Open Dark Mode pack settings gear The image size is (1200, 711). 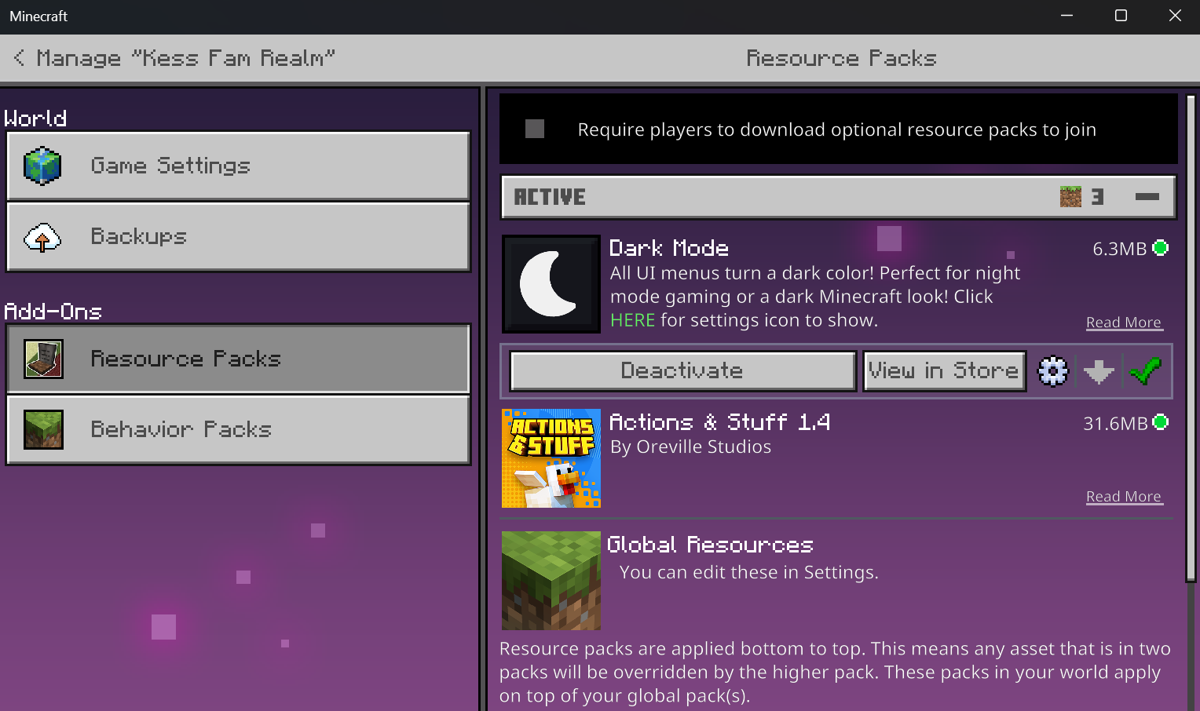click(1052, 371)
